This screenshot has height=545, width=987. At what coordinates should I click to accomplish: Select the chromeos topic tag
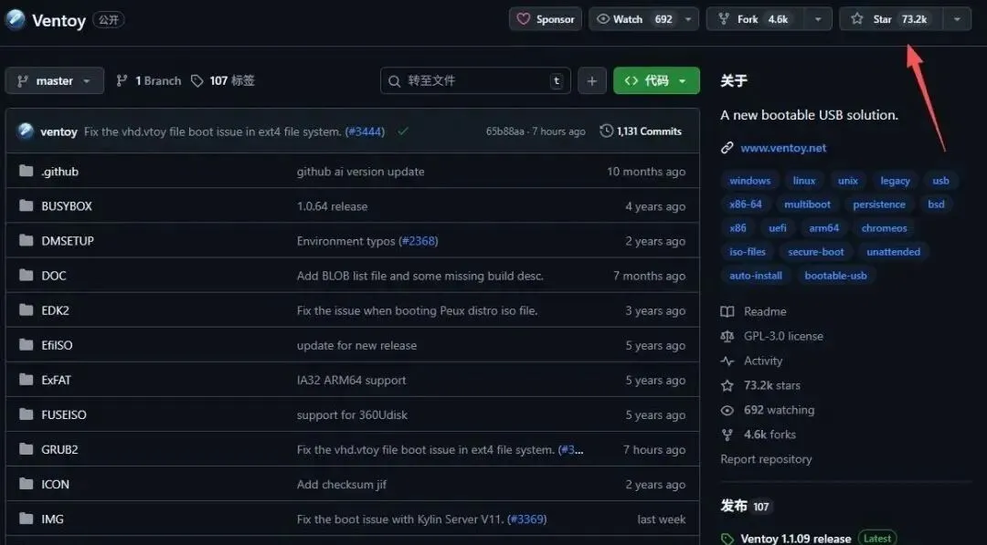click(885, 228)
